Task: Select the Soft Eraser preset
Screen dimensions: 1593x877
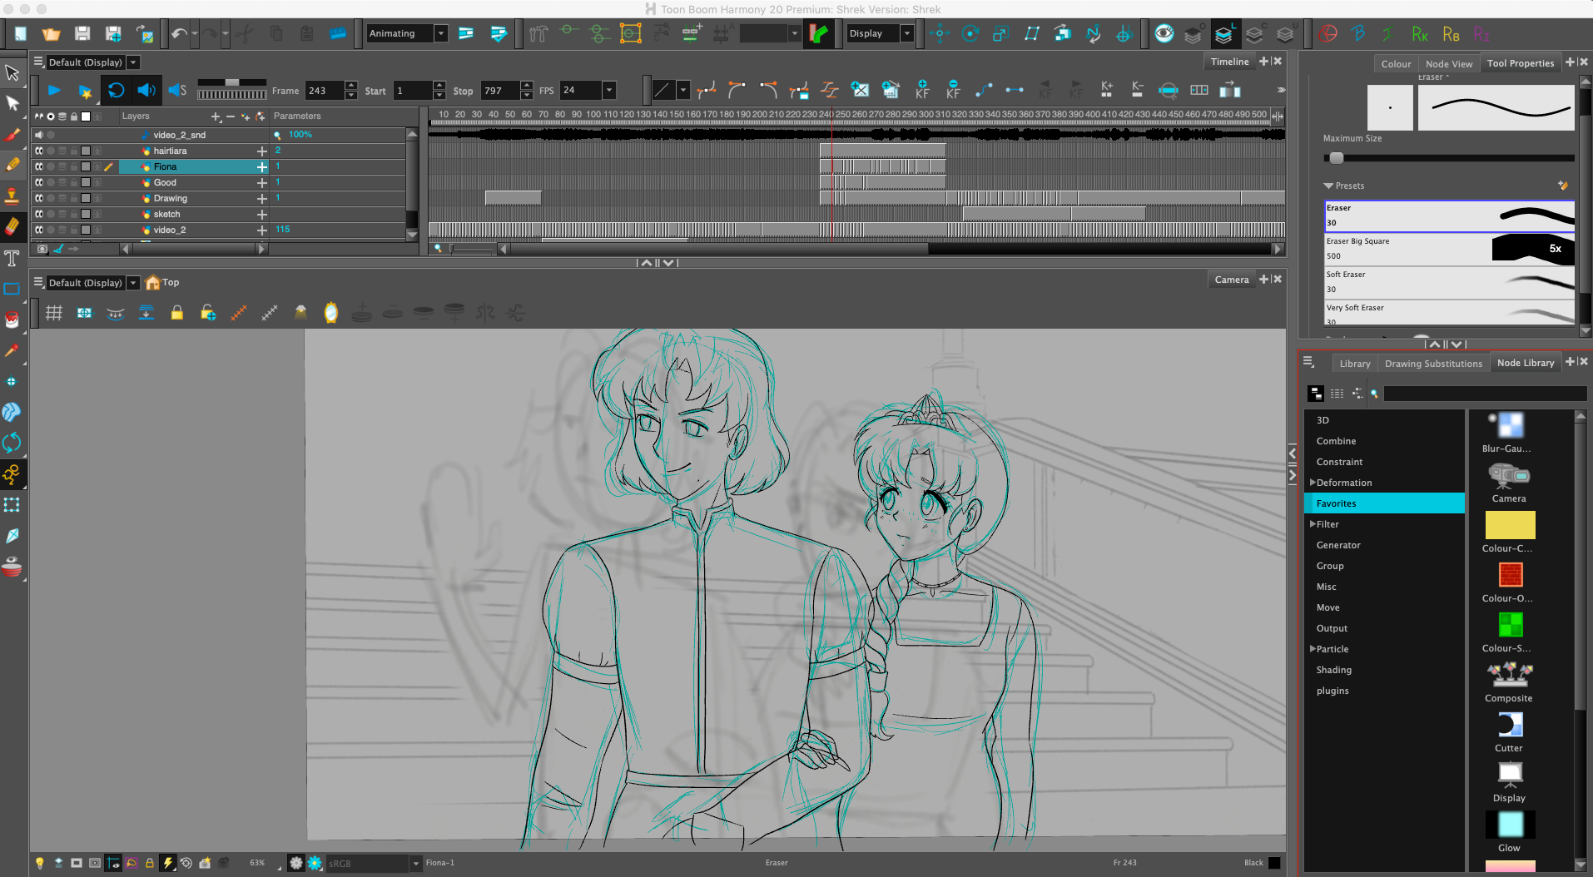Action: (1449, 282)
